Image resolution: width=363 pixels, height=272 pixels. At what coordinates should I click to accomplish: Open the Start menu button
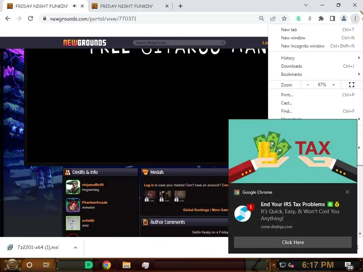point(12,265)
